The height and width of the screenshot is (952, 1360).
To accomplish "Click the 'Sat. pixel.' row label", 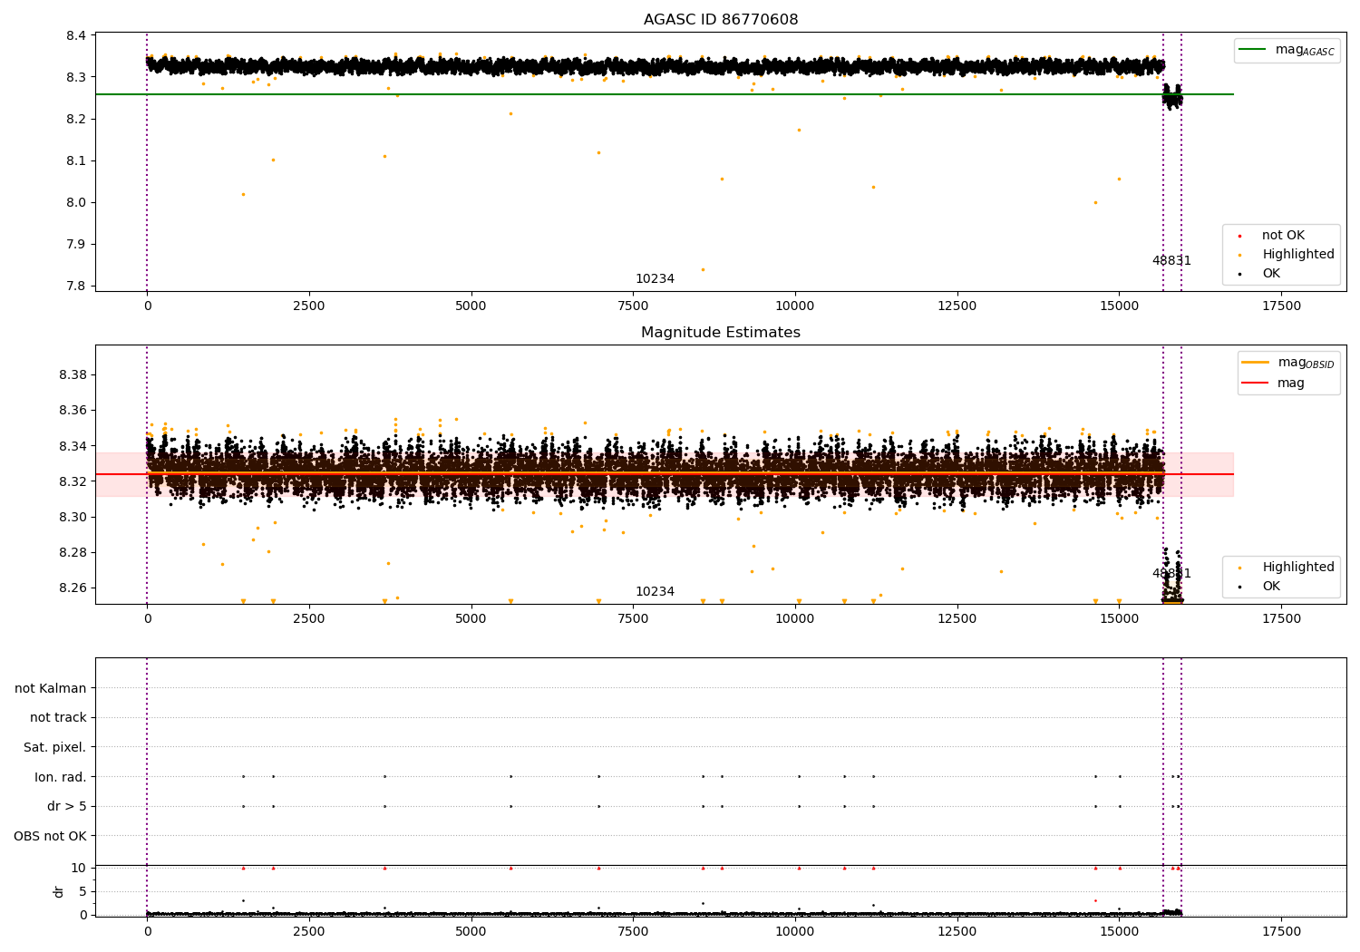I will pyautogui.click(x=55, y=747).
